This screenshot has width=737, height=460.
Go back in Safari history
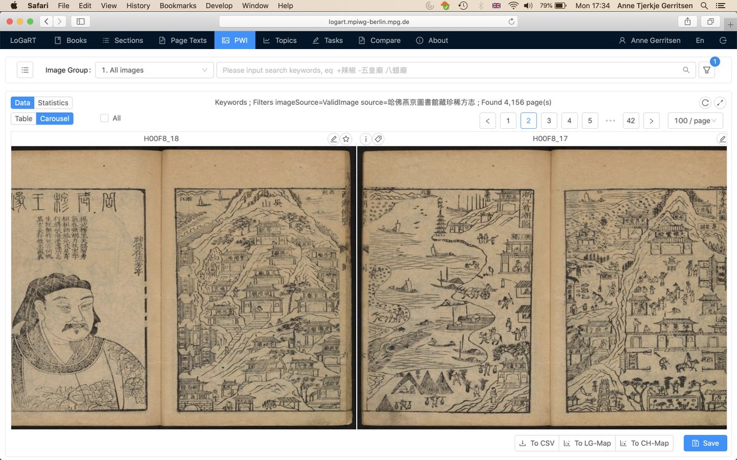(47, 21)
